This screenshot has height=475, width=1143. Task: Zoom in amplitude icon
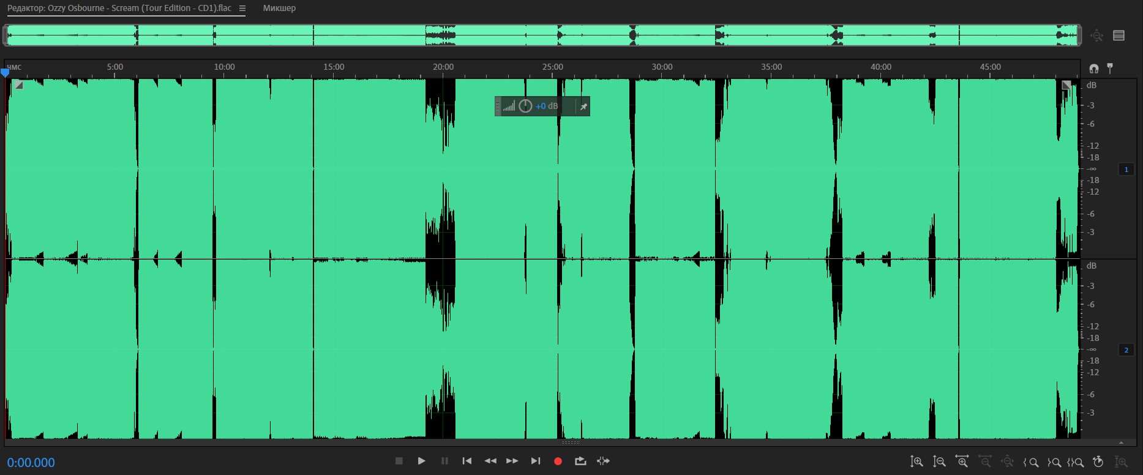pos(916,462)
